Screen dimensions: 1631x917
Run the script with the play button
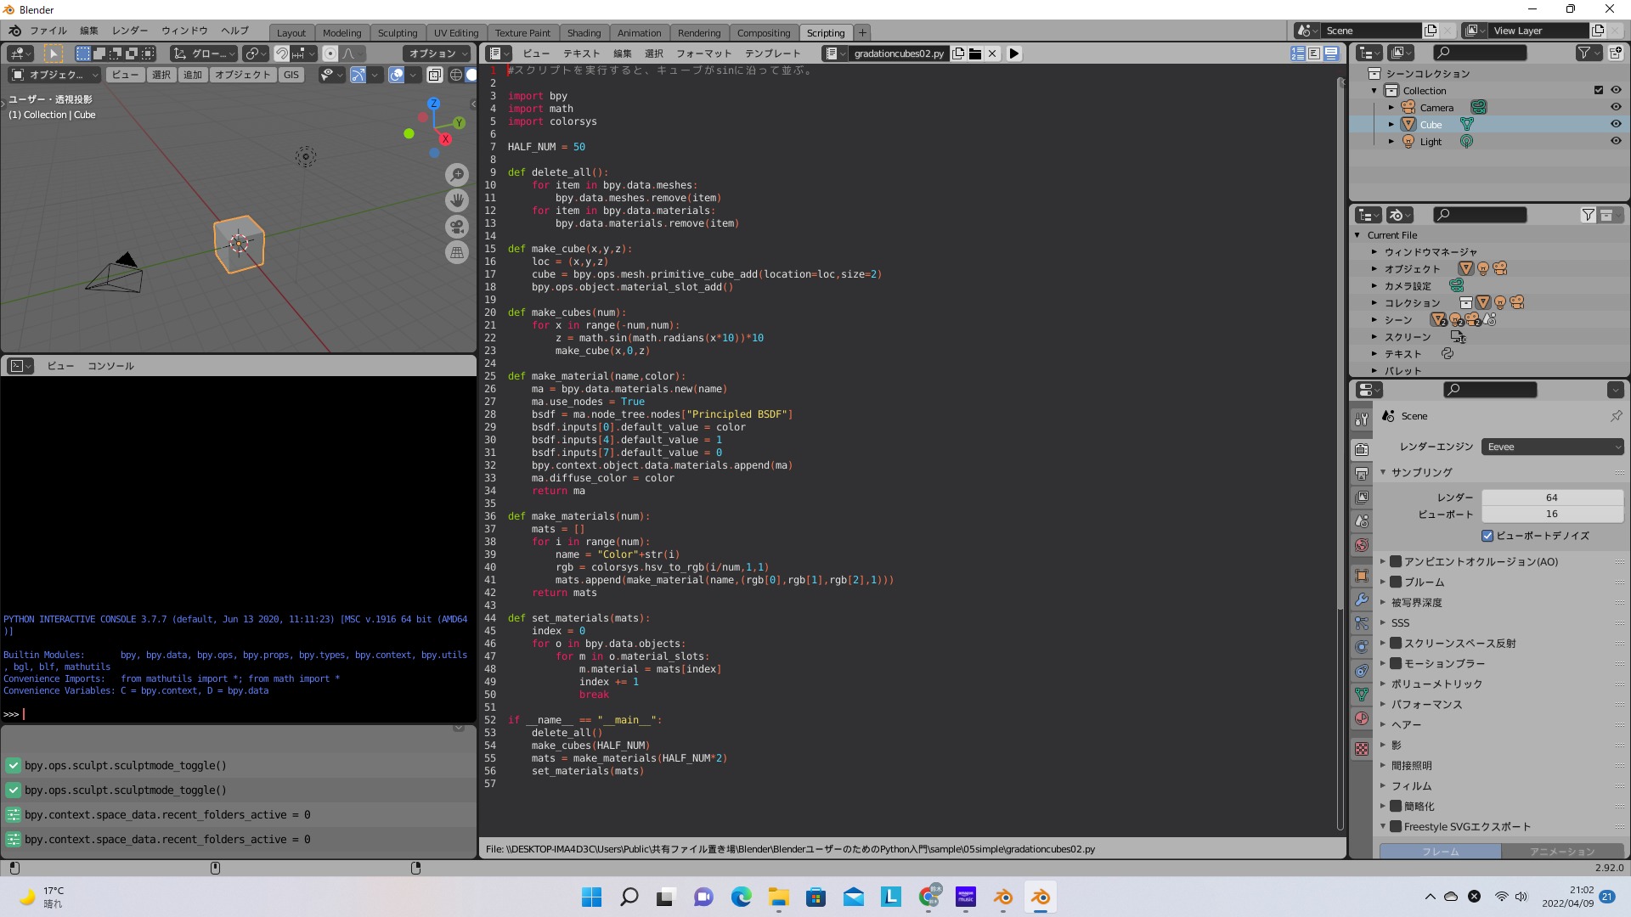(1013, 53)
